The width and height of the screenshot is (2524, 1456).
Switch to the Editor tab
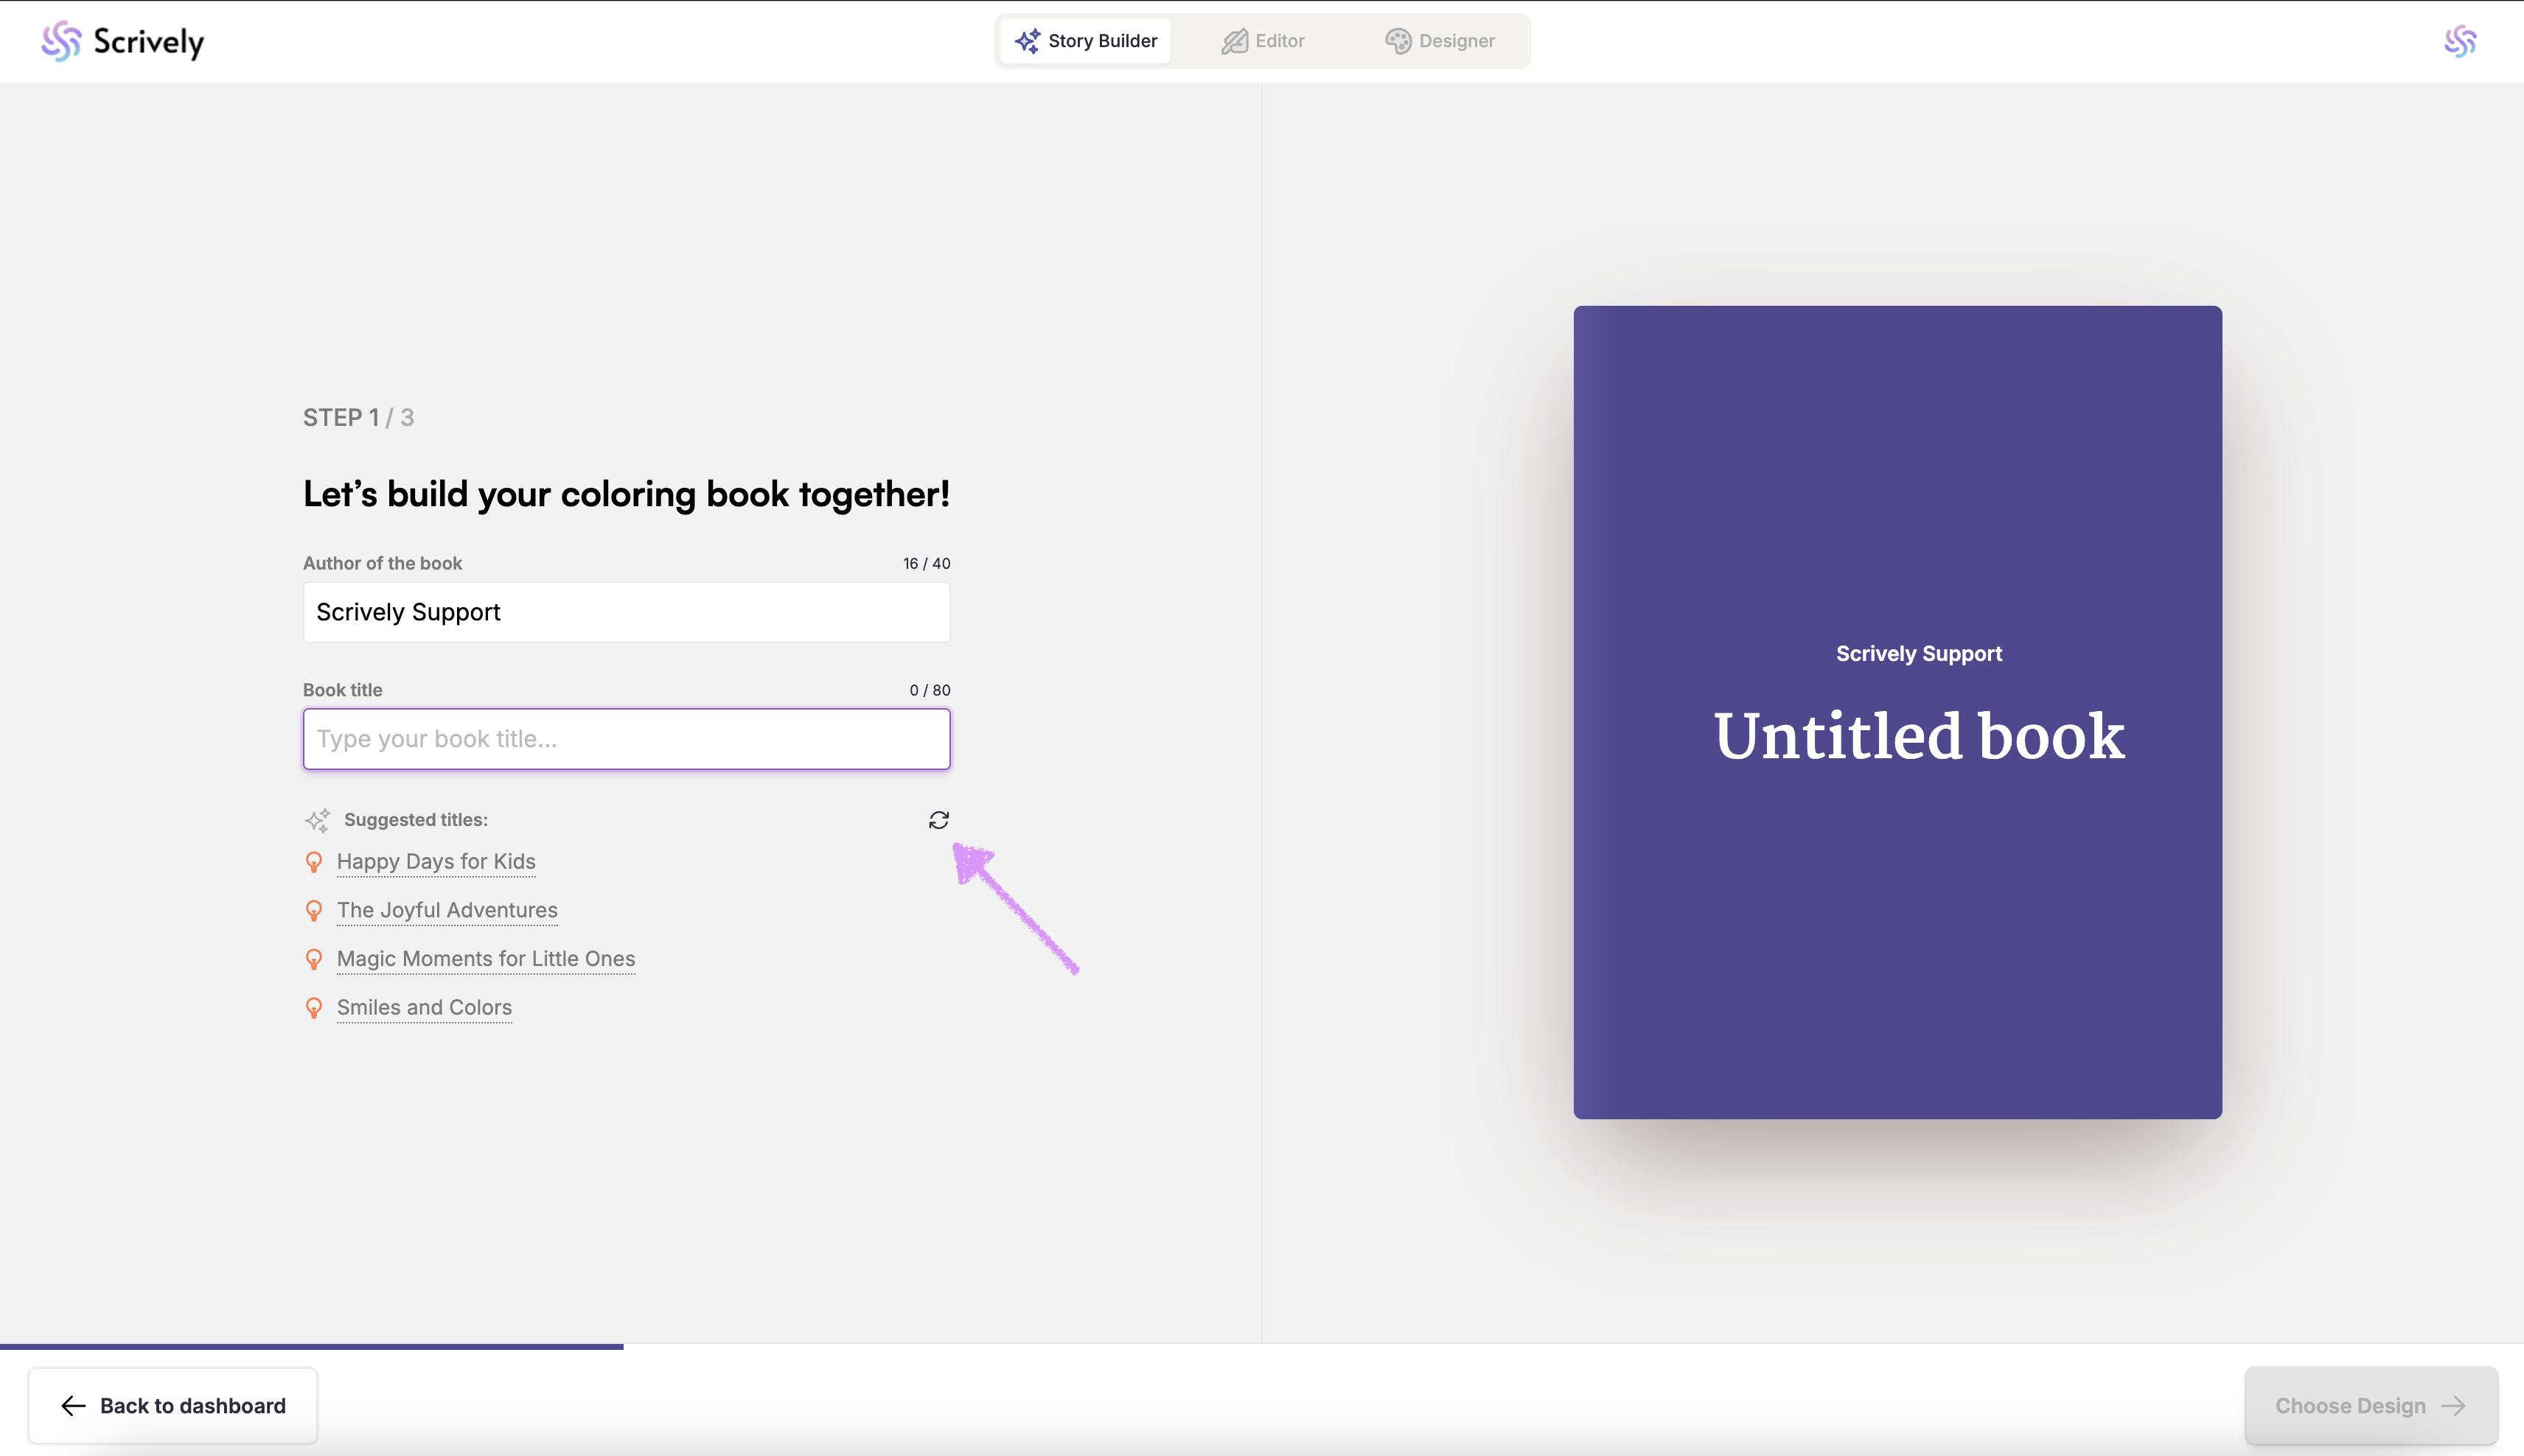coord(1263,41)
